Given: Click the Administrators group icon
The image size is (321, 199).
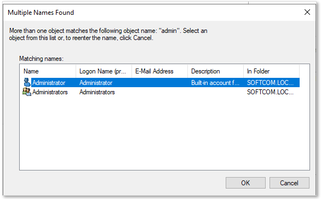Looking at the screenshot, I should [x=27, y=92].
